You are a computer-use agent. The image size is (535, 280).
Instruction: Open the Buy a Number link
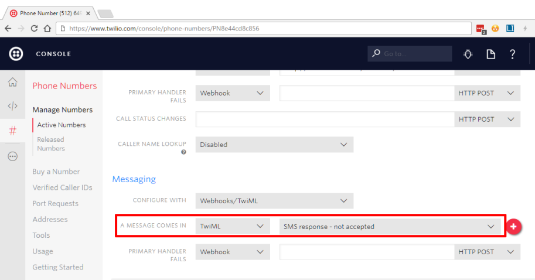(x=56, y=172)
